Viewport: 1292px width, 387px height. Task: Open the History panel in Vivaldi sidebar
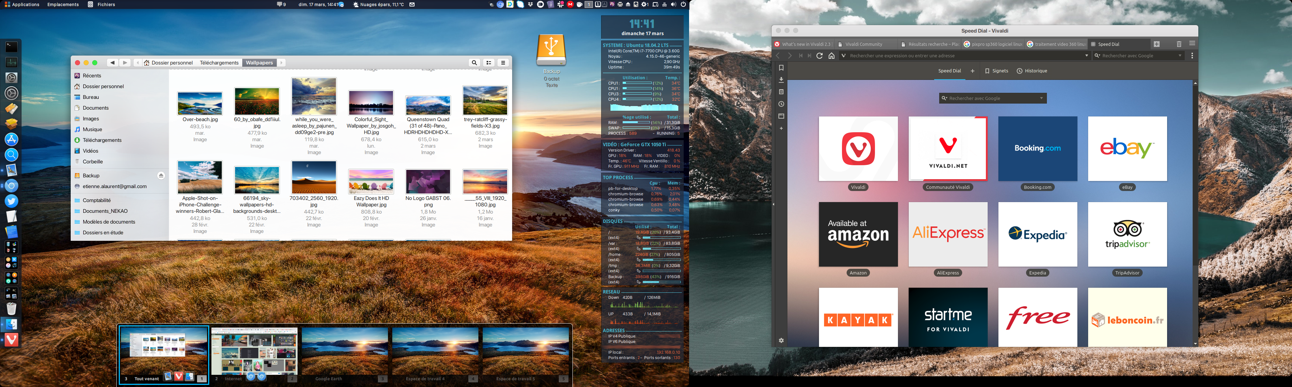coord(781,104)
